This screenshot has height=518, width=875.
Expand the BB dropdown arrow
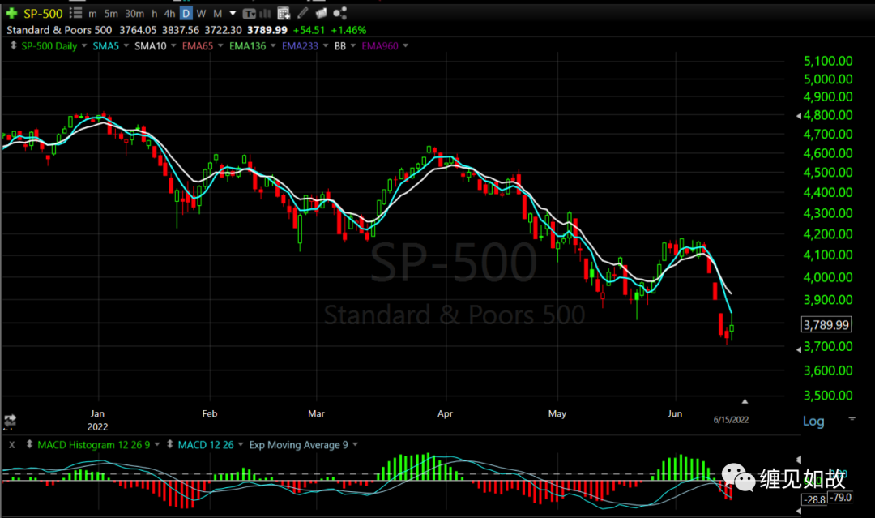pyautogui.click(x=353, y=45)
